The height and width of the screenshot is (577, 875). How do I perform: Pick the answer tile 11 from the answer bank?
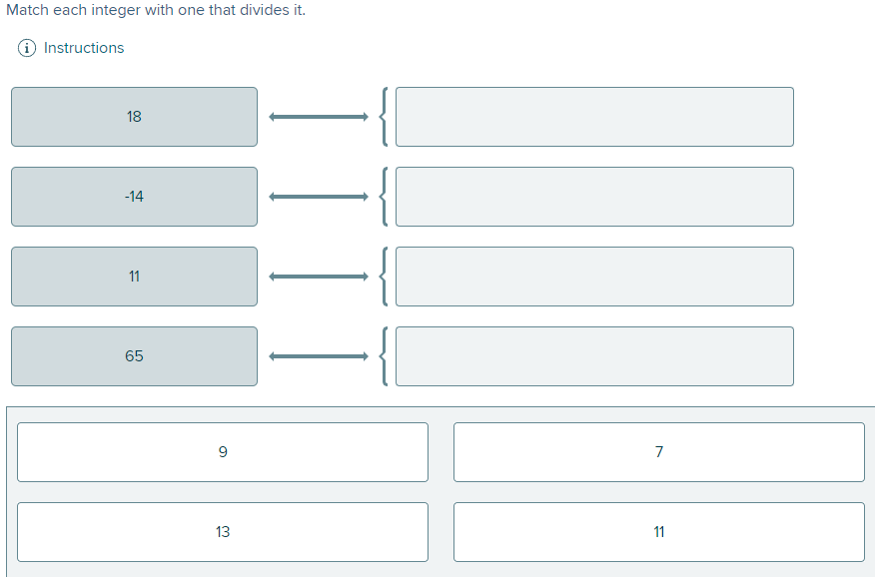(658, 531)
